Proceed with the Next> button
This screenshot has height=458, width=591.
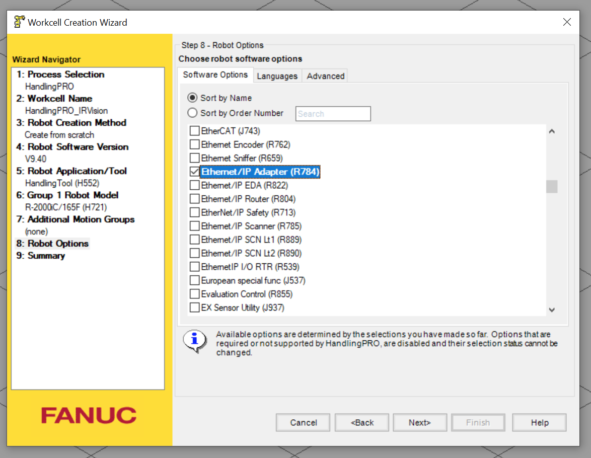[420, 423]
